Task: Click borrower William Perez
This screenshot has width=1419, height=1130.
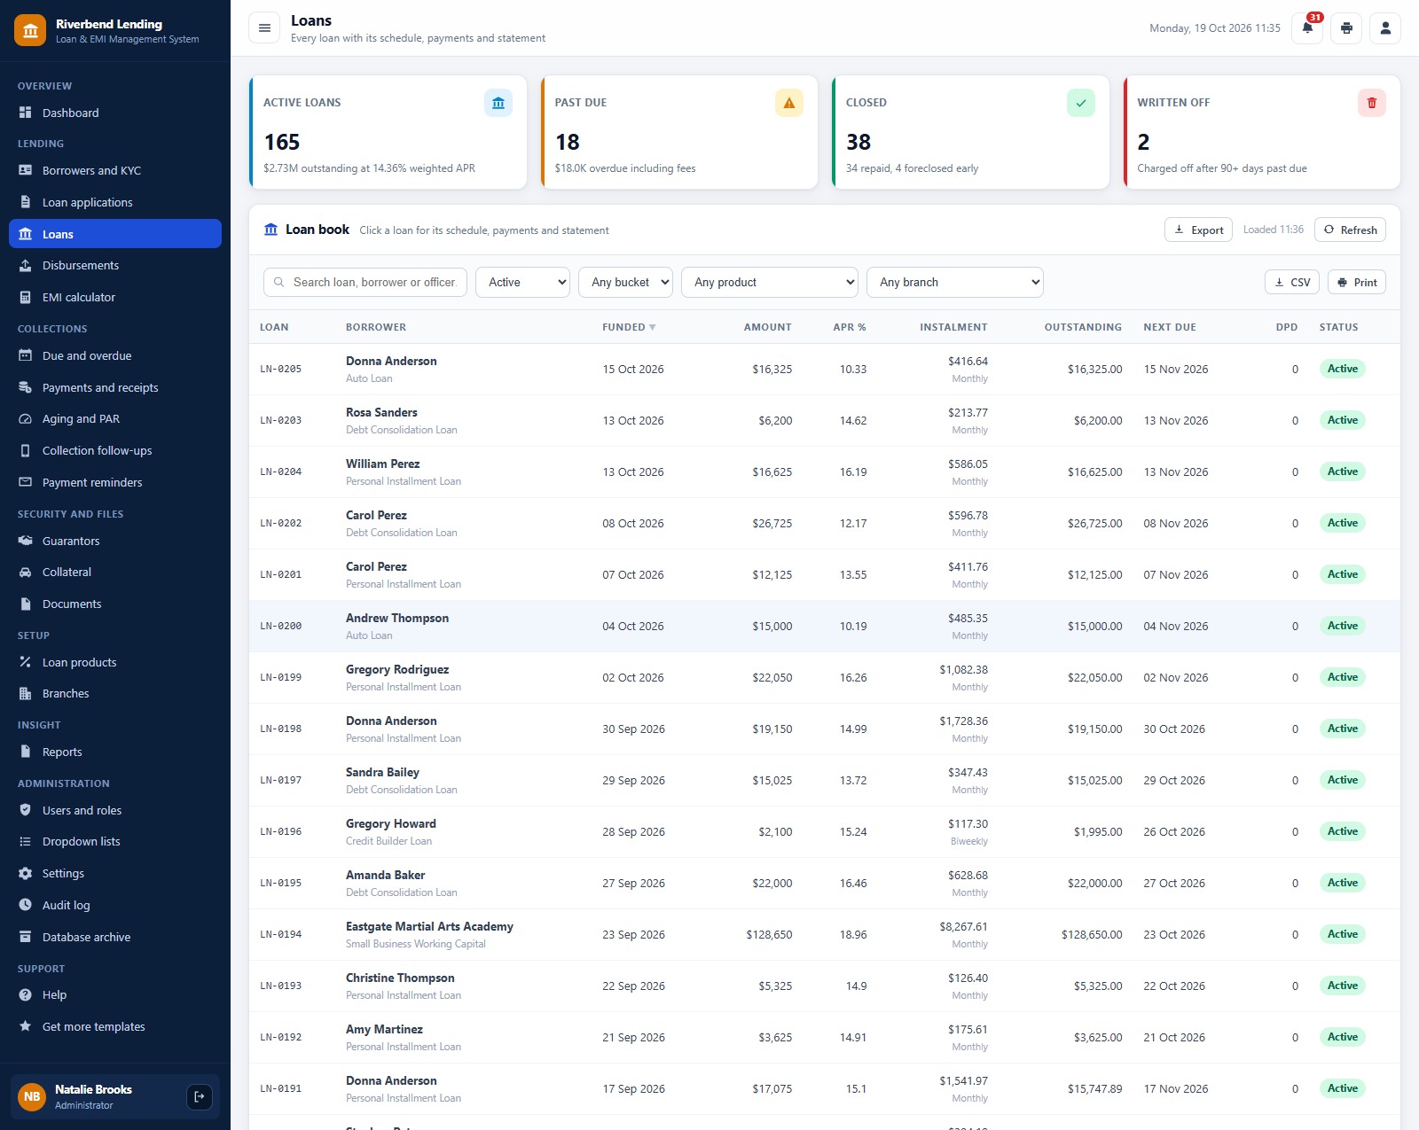Action: click(383, 464)
